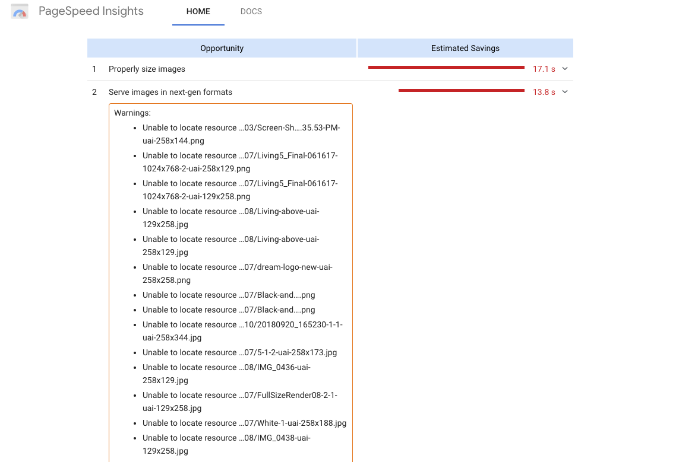Expand the Properly size images chevron
Viewport: 698px width, 462px height.
pyautogui.click(x=565, y=69)
